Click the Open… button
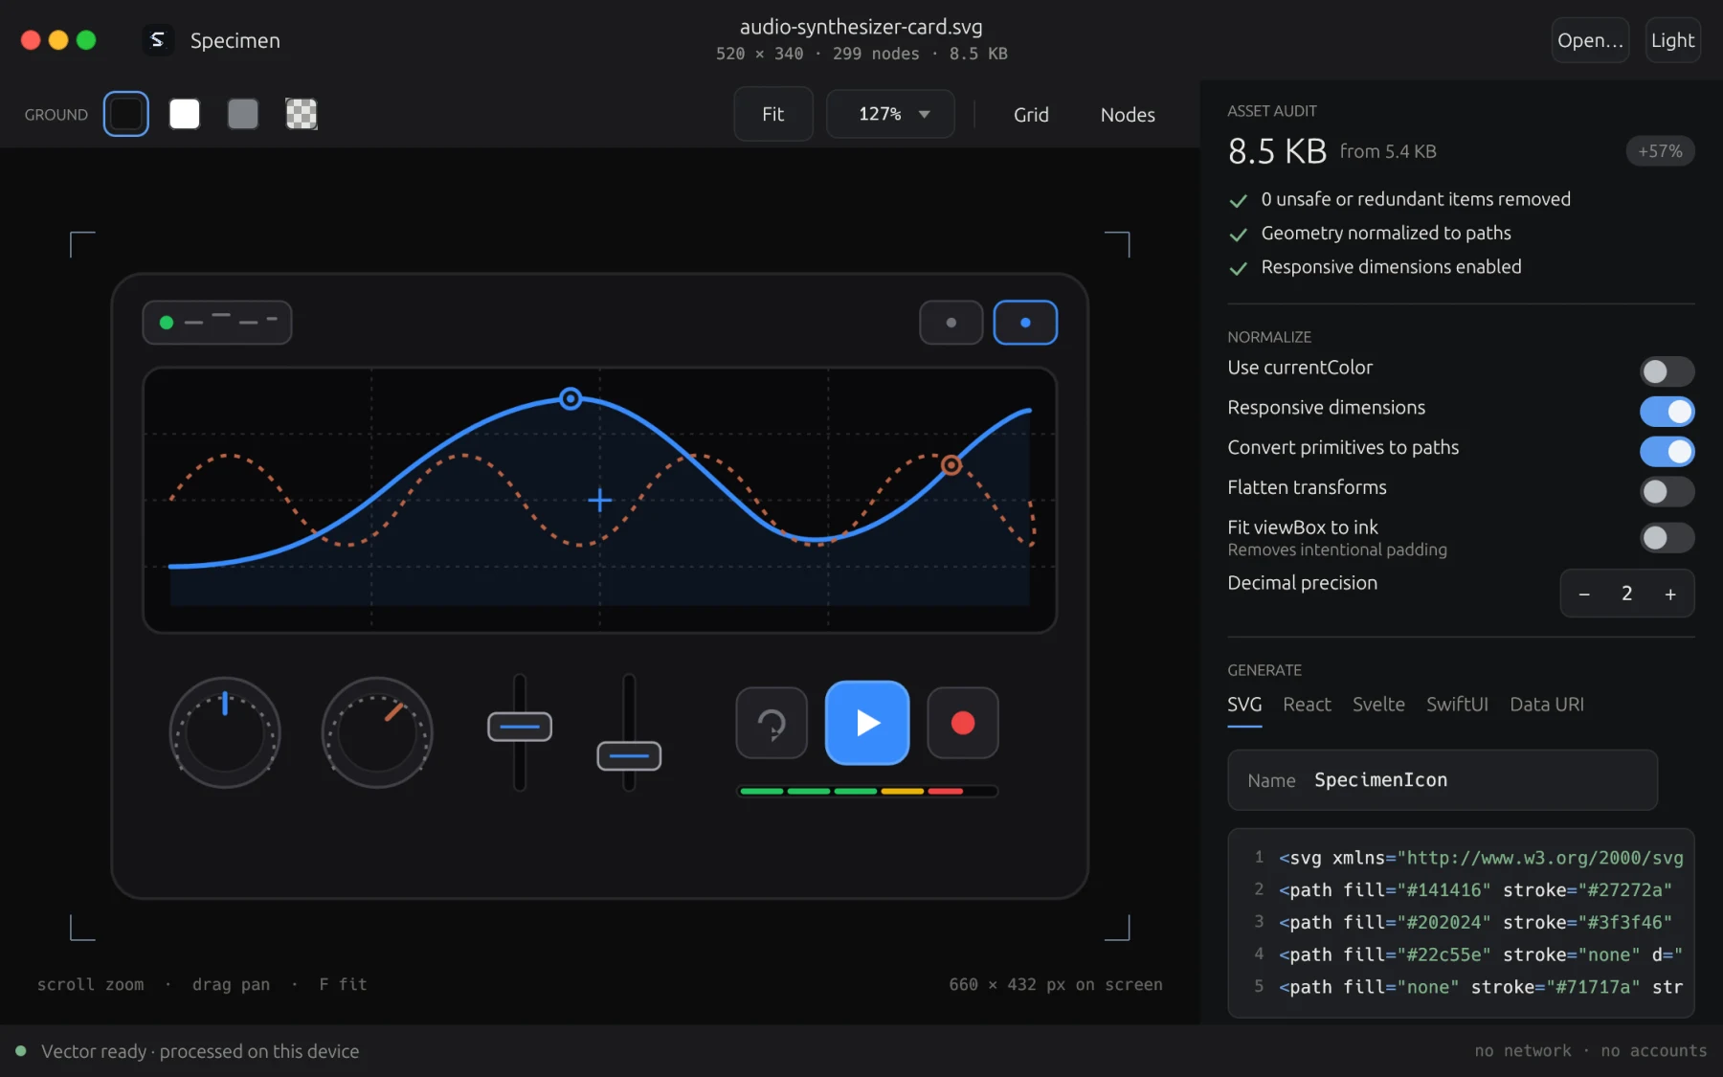This screenshot has height=1077, width=1723. click(1590, 40)
